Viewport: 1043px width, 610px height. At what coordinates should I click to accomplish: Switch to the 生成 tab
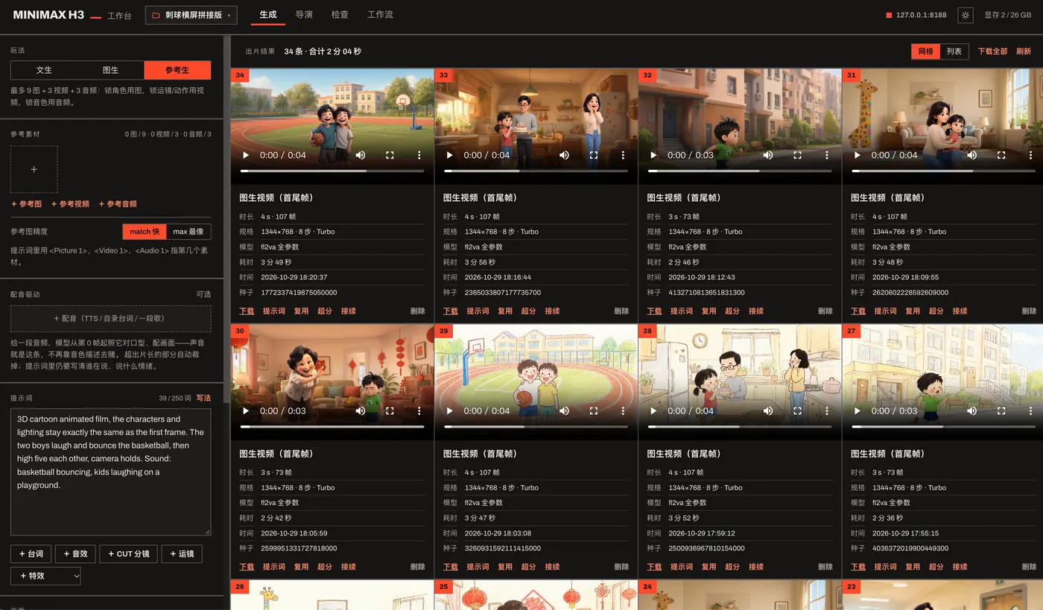(268, 15)
